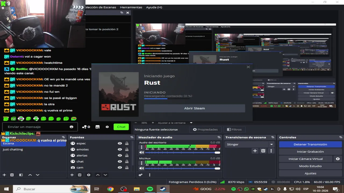Open Ajustes in the Controles panel

pyautogui.click(x=310, y=173)
